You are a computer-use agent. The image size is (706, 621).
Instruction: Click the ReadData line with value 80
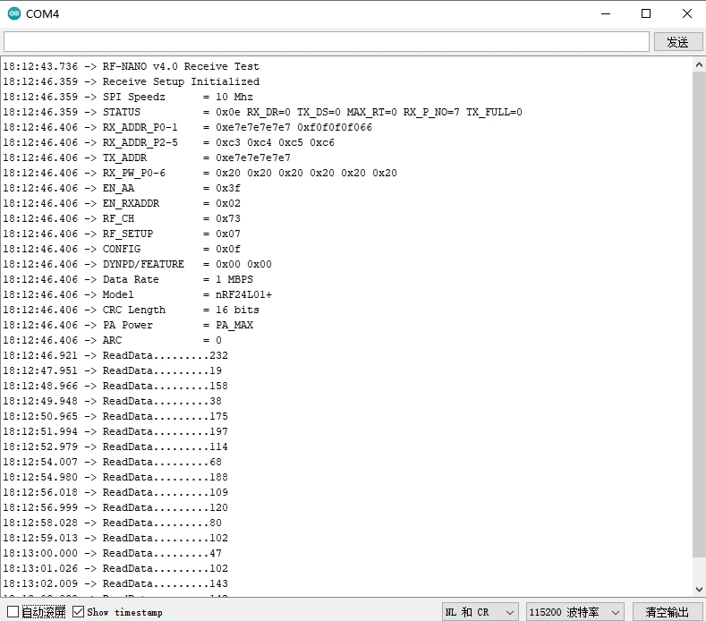(112, 523)
